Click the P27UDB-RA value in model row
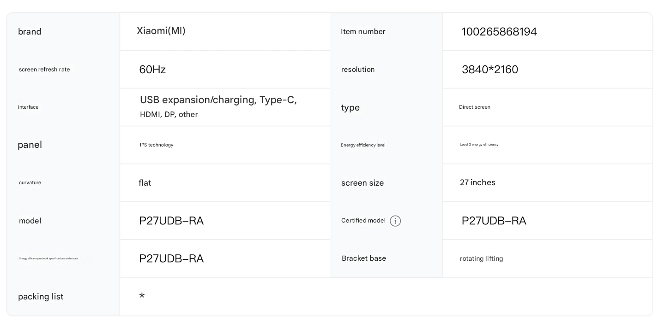The height and width of the screenshot is (334, 665). (x=171, y=221)
